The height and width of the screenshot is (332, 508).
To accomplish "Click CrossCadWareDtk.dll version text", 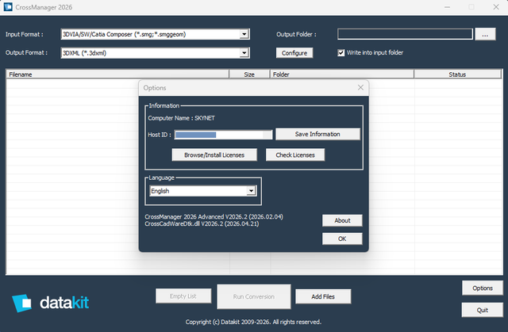I will pos(202,223).
